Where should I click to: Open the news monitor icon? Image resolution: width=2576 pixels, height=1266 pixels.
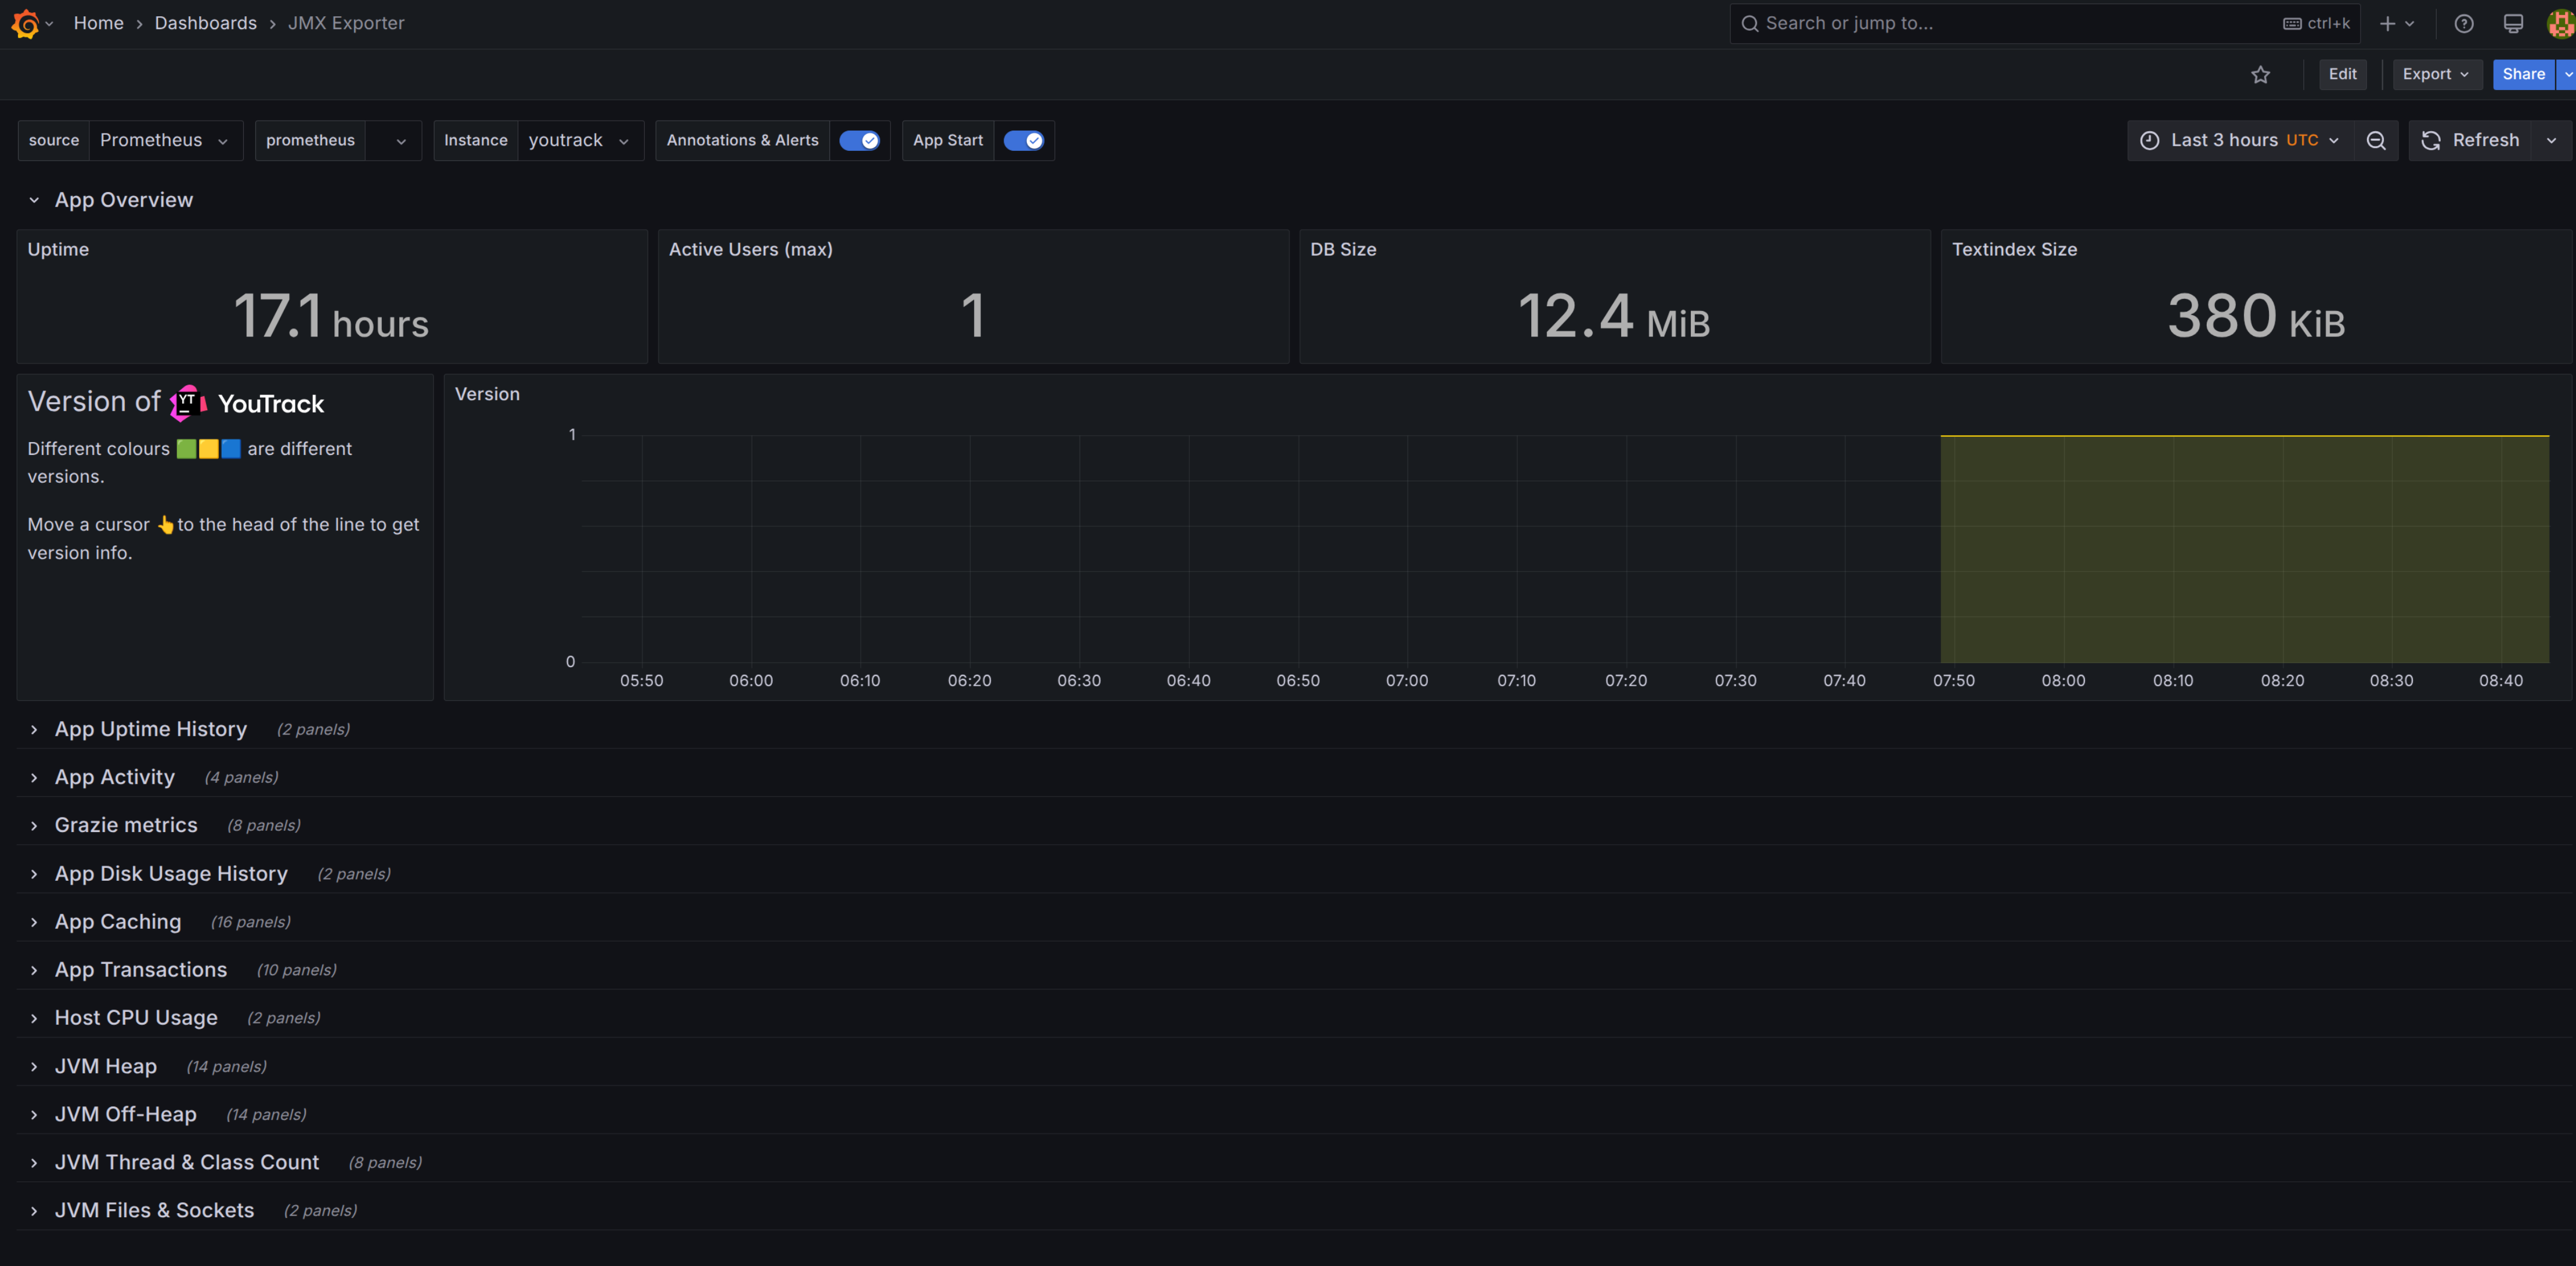(x=2513, y=23)
